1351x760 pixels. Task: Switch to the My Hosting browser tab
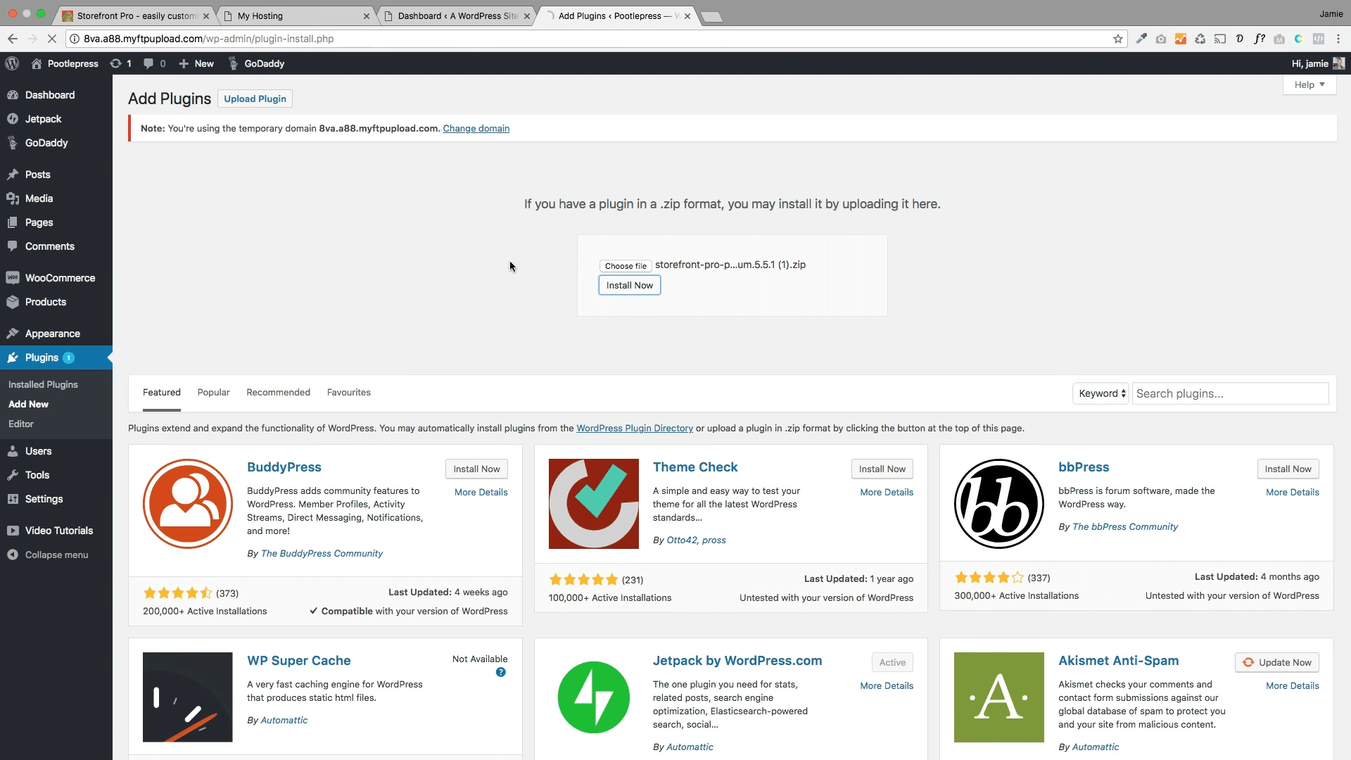296,15
